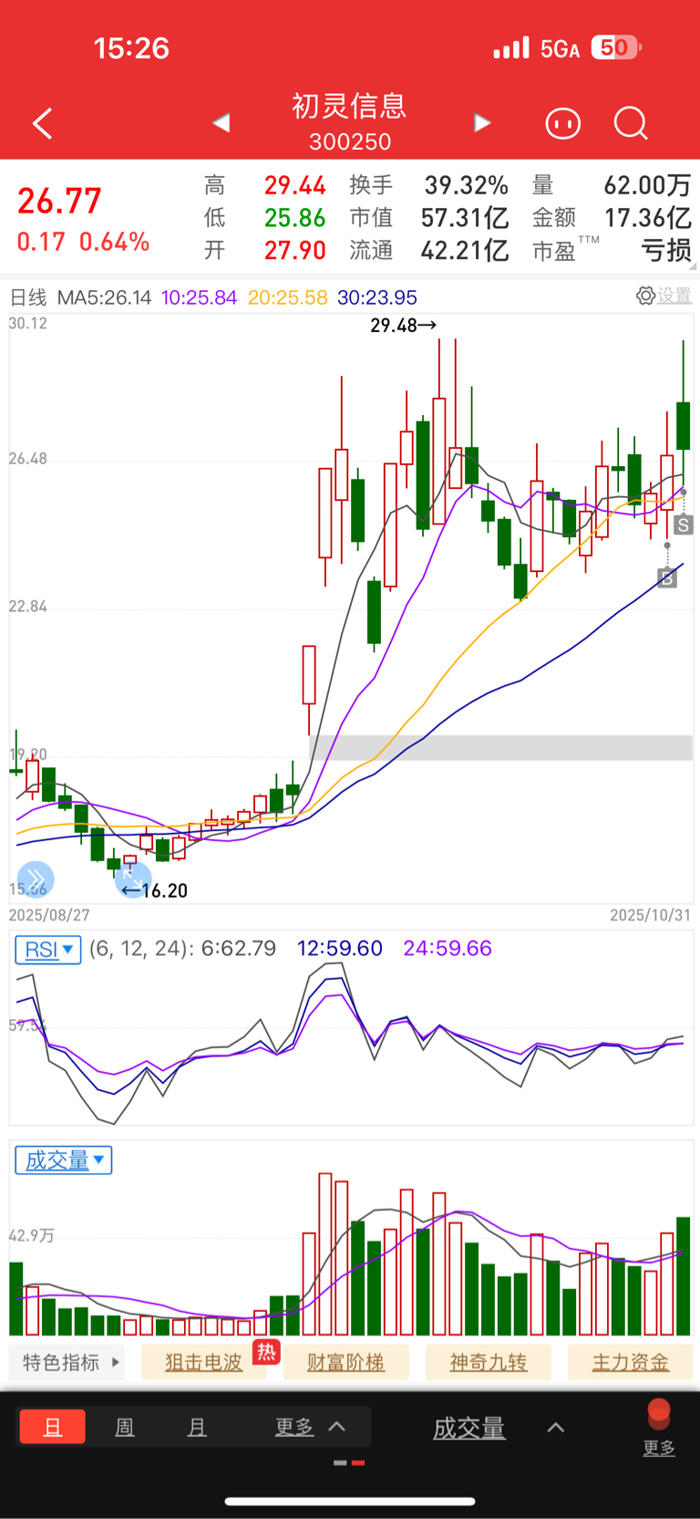The image size is (700, 1519).
Task: Tap the red ball 更多 button
Action: (659, 1427)
